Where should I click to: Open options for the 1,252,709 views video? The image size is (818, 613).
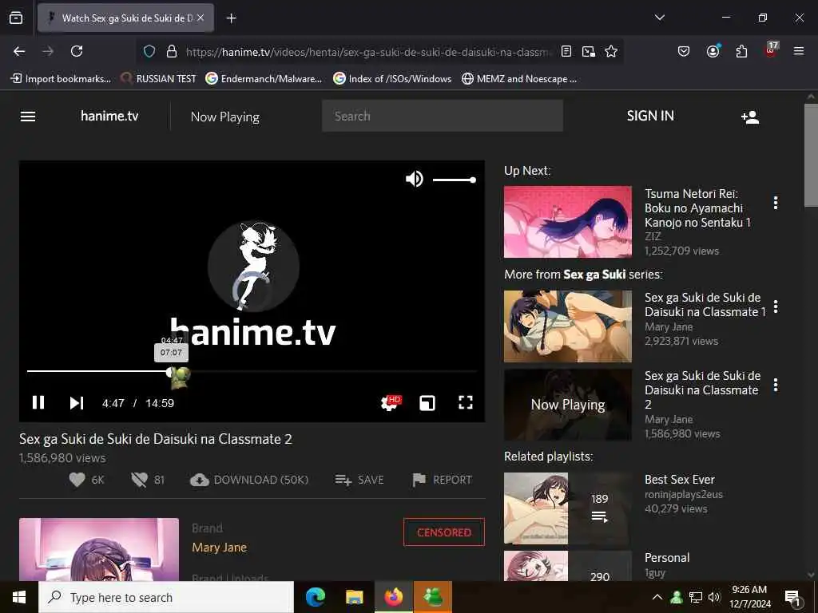[x=776, y=203]
